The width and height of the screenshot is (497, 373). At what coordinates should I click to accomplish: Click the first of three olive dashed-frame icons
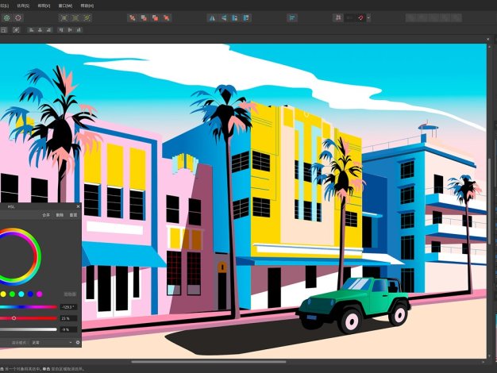(64, 18)
